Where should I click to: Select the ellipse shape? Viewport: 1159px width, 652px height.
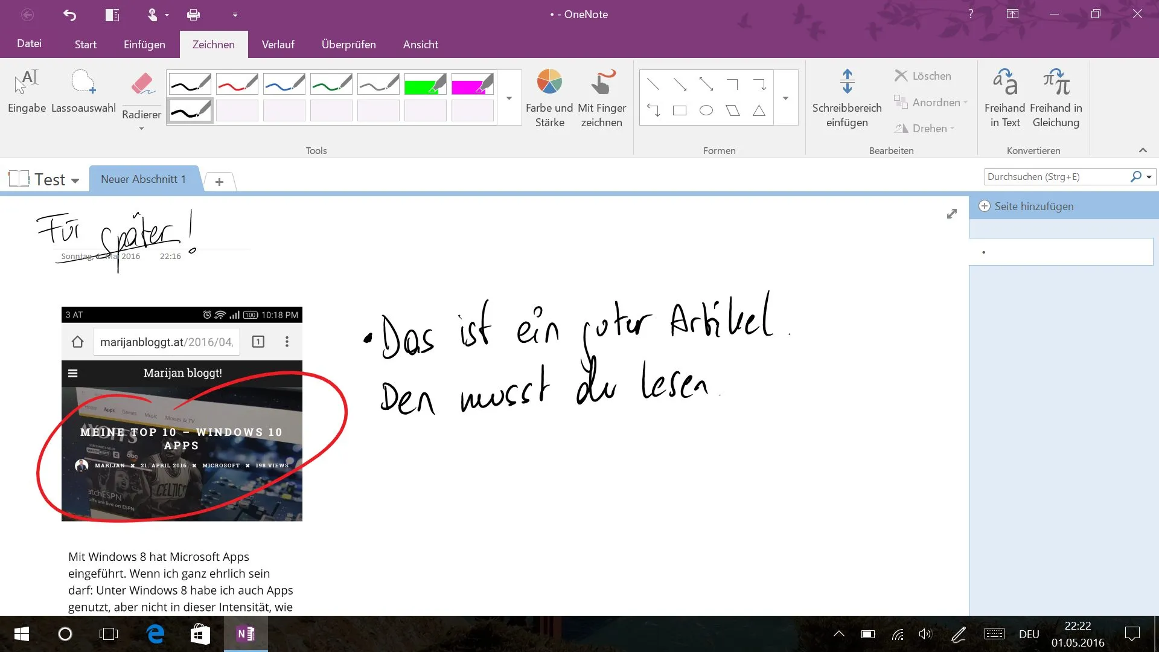pyautogui.click(x=706, y=110)
